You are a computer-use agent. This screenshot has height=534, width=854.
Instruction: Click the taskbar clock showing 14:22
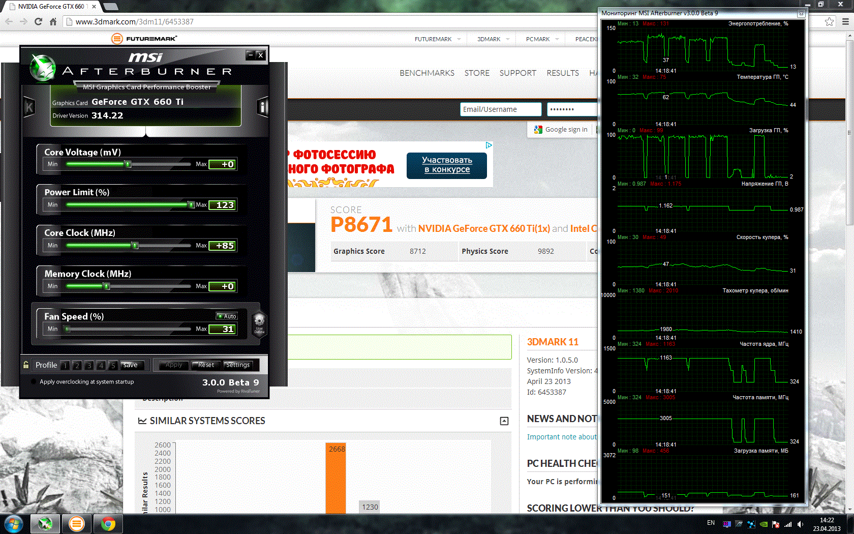(x=827, y=524)
